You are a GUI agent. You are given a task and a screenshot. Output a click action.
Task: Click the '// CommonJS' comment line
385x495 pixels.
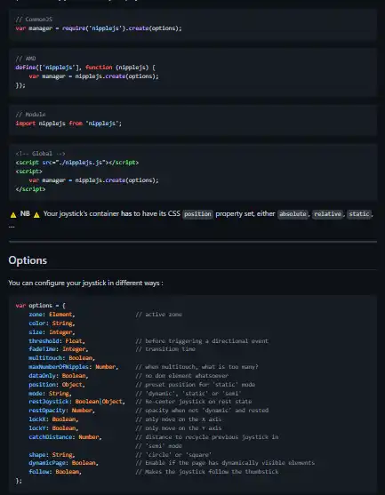[34, 20]
